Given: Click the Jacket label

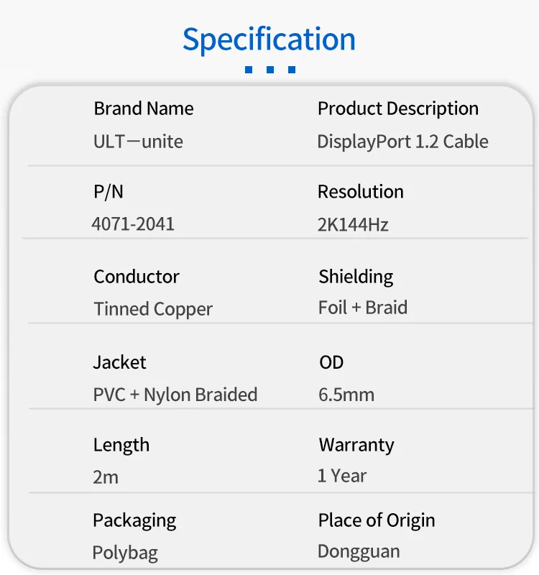Looking at the screenshot, I should click(120, 362).
